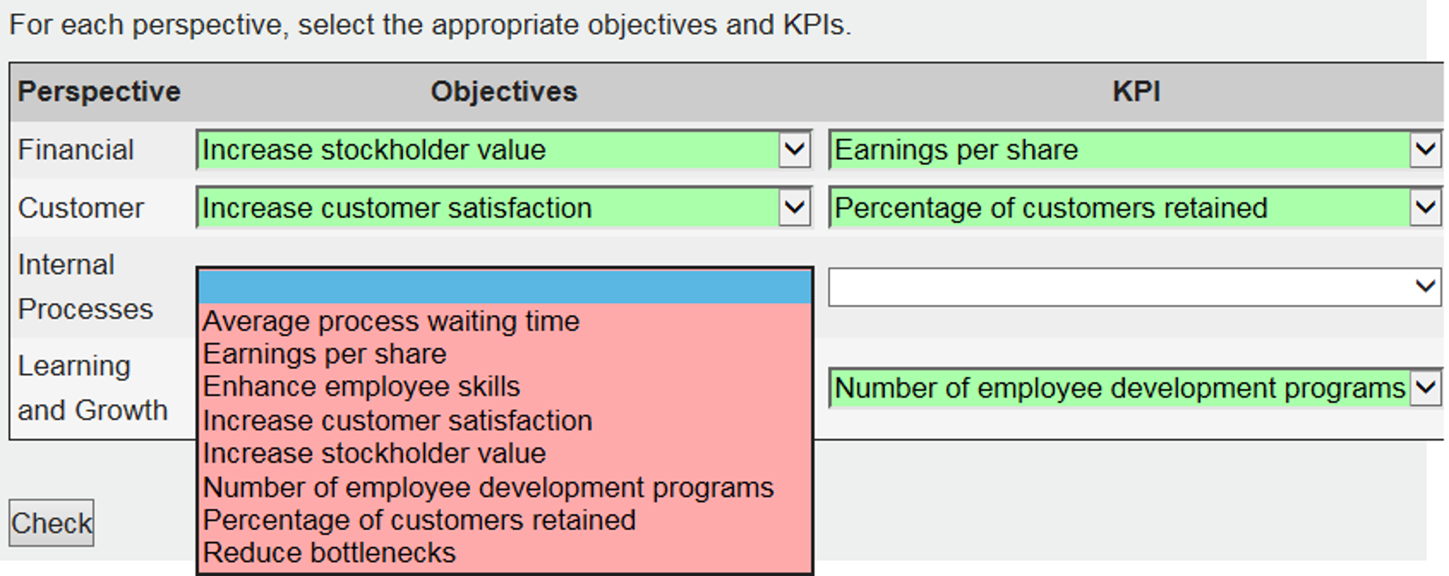Open the Financial objectives dropdown arrow
This screenshot has width=1449, height=576.
[x=795, y=149]
